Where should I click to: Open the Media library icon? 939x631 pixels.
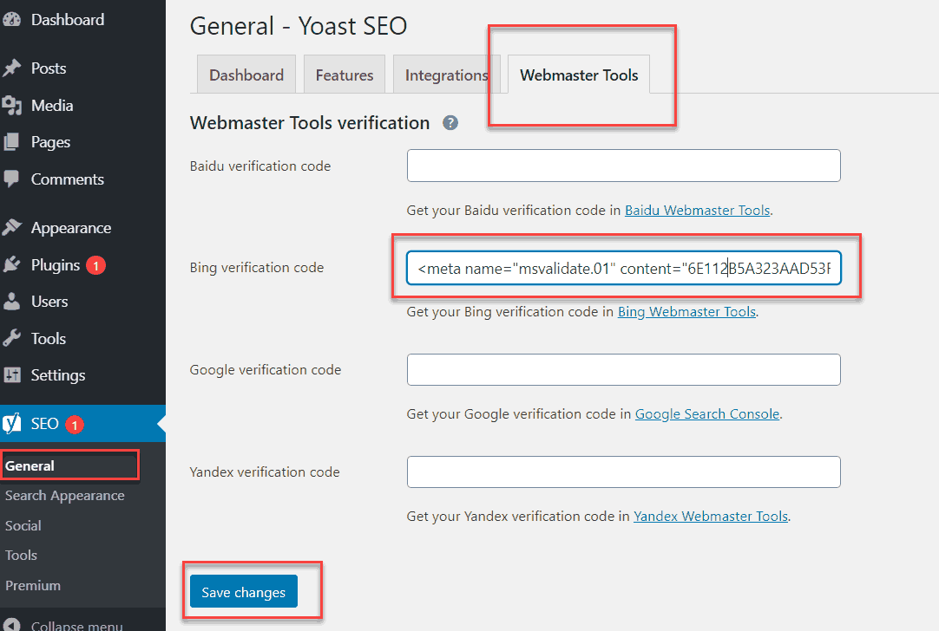pyautogui.click(x=14, y=105)
